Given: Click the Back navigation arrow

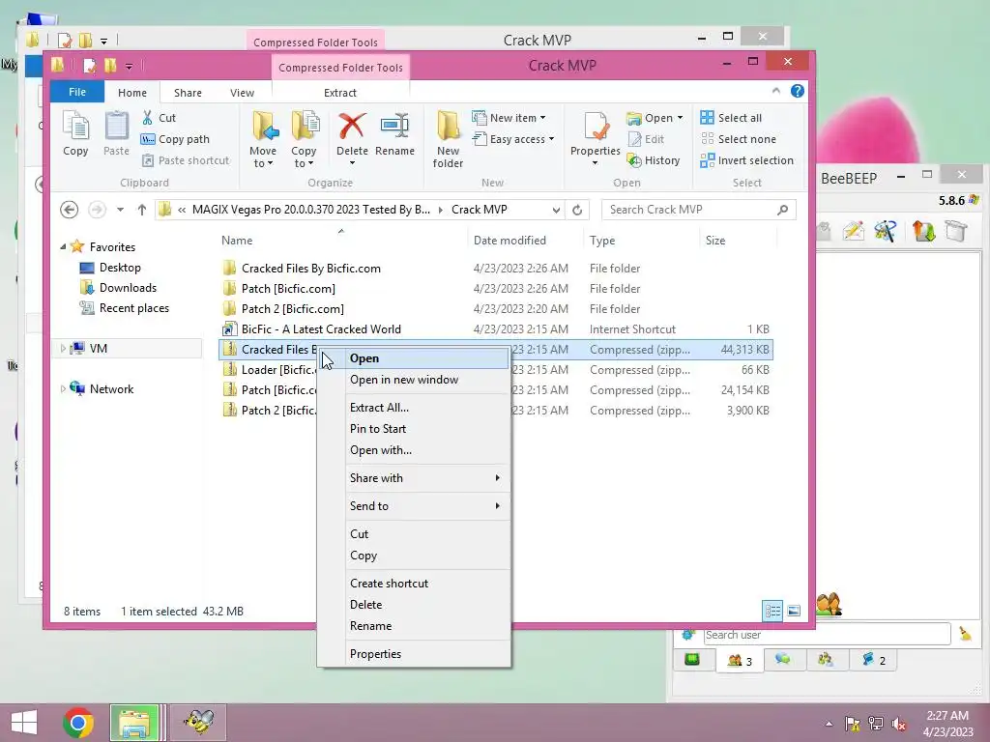Looking at the screenshot, I should click(x=69, y=210).
